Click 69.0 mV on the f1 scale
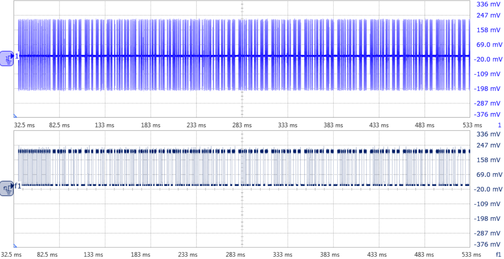Viewport: 504px width, 259px height. 489,175
